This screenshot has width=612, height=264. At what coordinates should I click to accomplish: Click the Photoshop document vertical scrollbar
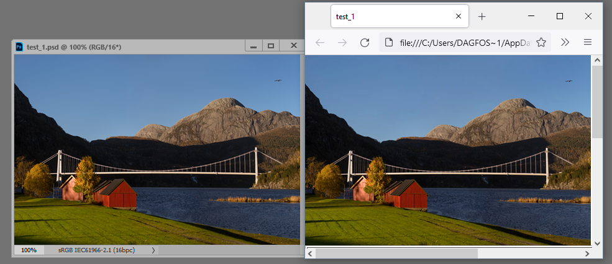[302, 149]
